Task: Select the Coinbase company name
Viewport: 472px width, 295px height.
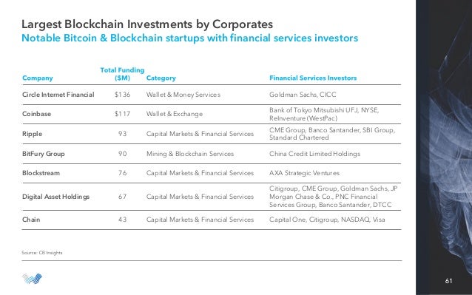Action: coord(37,114)
